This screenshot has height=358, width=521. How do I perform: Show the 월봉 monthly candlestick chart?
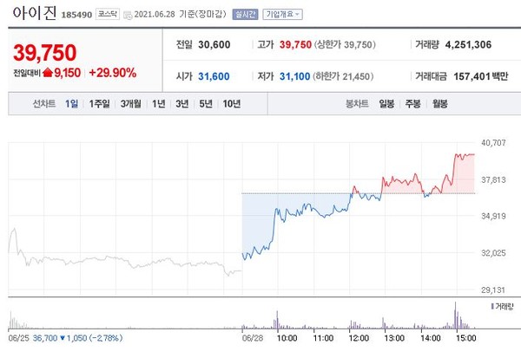(x=439, y=104)
